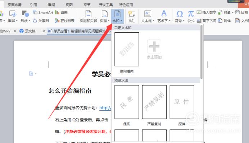Click the 自定义水印 section header

coord(156,28)
